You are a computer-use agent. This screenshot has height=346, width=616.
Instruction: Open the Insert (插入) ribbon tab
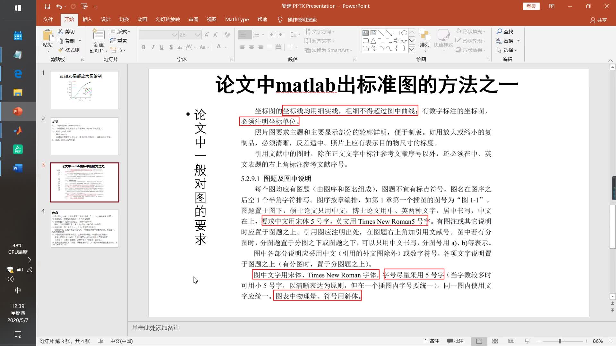click(87, 20)
